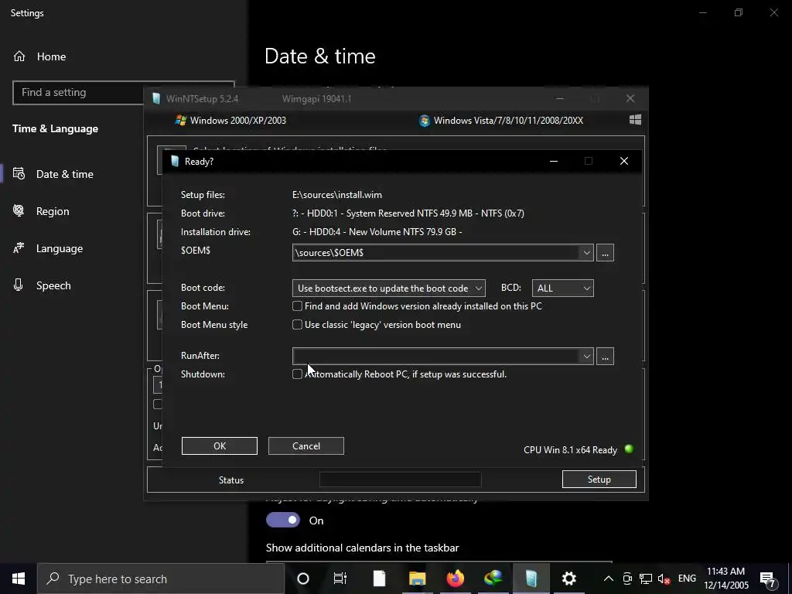
Task: Expand the $OEM$ path dropdown
Action: point(586,253)
